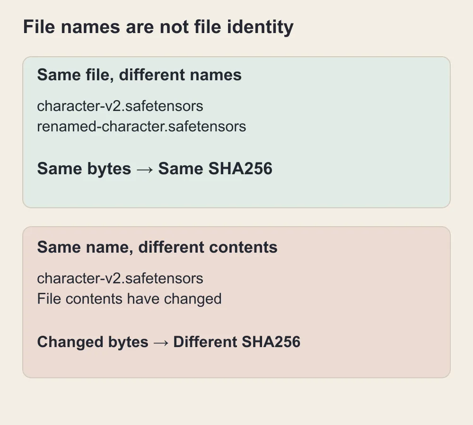Click the "Same name, different contents" heading
The width and height of the screenshot is (473, 425).
pyautogui.click(x=157, y=247)
